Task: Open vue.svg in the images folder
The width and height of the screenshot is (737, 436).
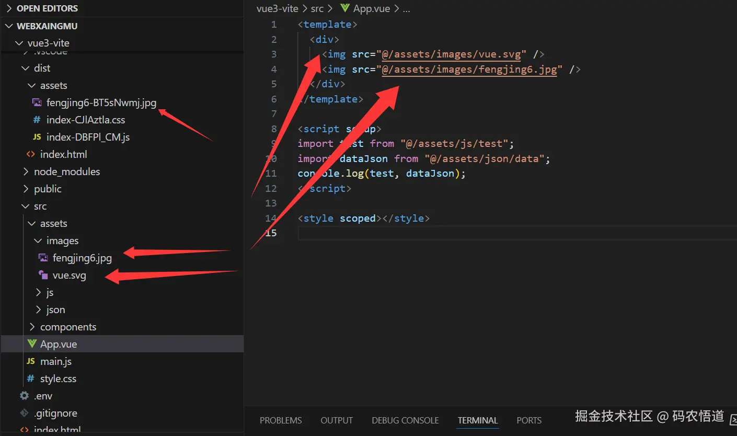Action: (70, 276)
